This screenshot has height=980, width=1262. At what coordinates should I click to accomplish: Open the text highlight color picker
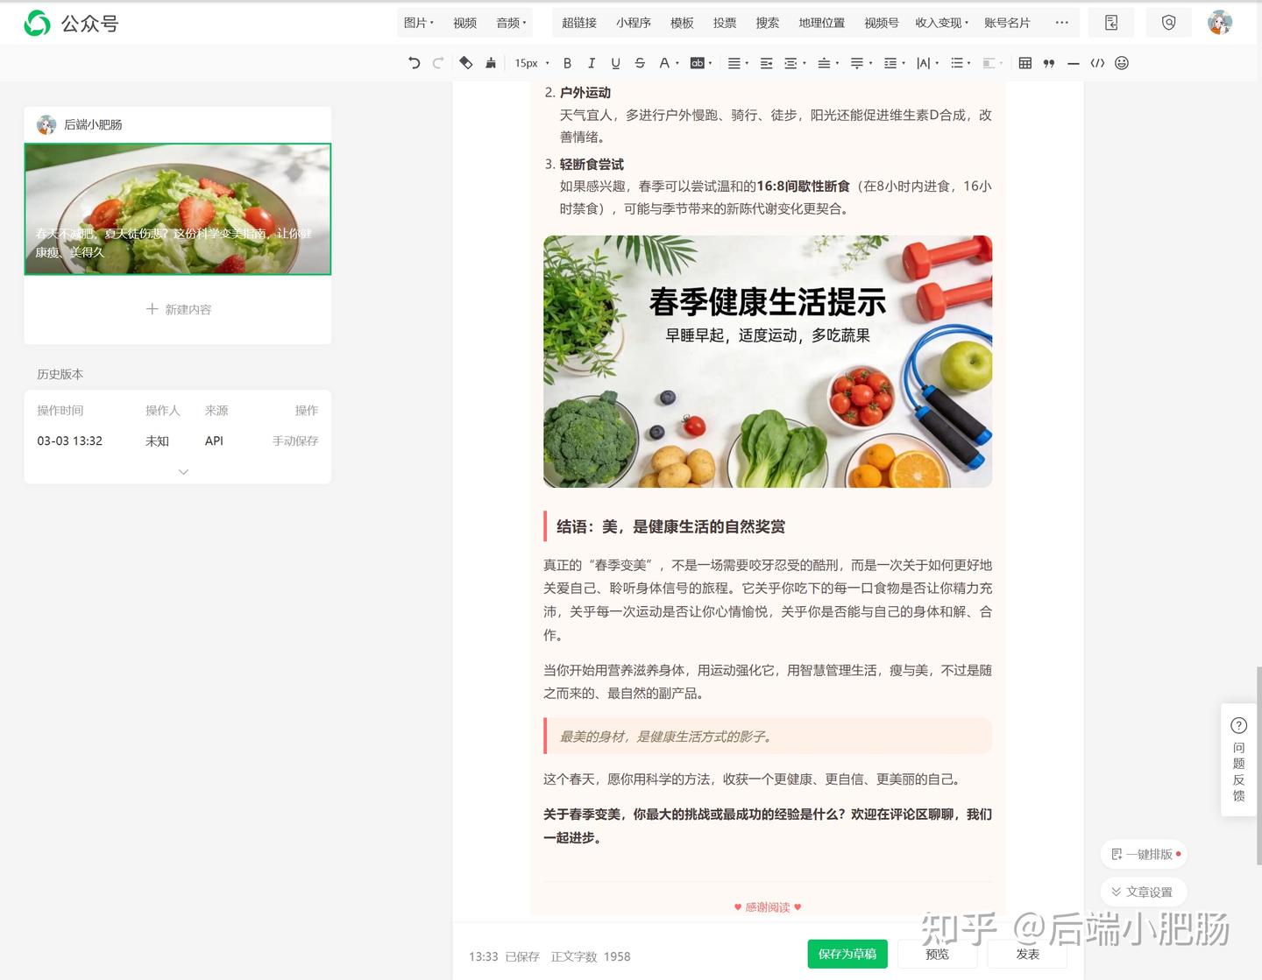(x=700, y=63)
